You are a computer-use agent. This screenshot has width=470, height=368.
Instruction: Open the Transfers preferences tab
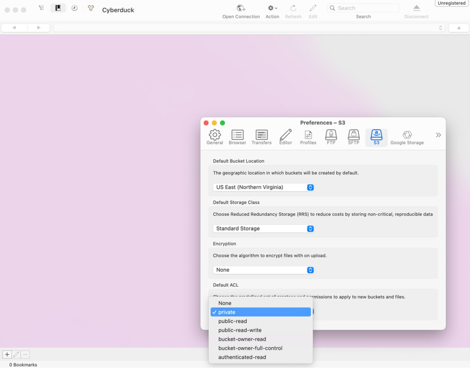261,137
